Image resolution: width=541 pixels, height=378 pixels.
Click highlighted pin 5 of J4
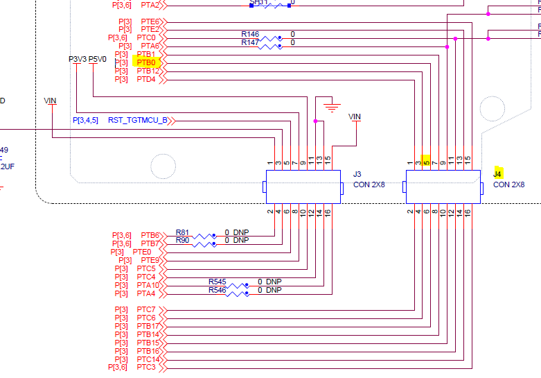coord(427,162)
